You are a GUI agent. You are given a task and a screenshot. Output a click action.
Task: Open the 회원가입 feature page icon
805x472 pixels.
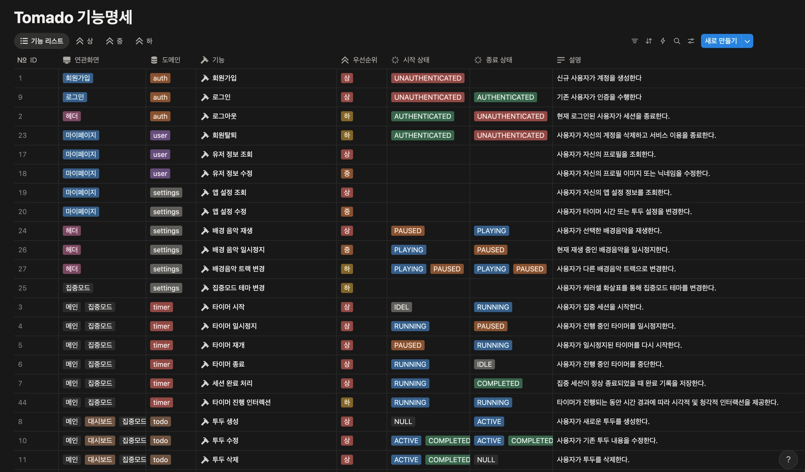click(204, 78)
